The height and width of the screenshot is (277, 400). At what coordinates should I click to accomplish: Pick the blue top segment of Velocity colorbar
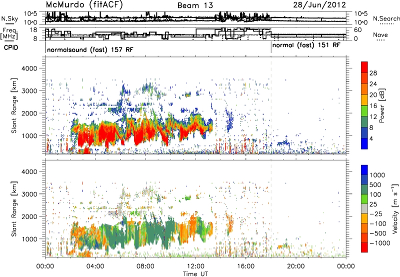364,170
